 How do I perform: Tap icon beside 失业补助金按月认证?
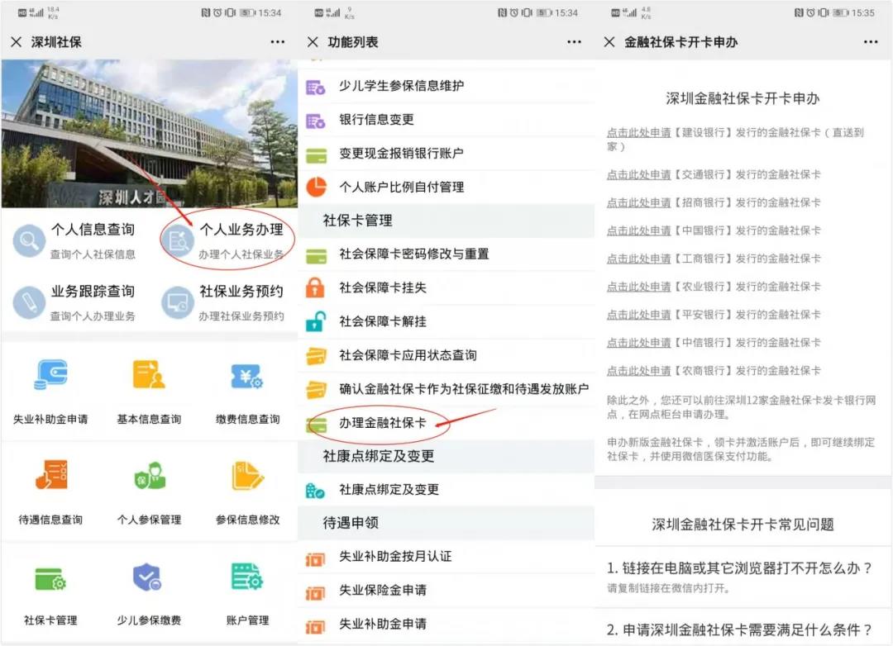[316, 559]
